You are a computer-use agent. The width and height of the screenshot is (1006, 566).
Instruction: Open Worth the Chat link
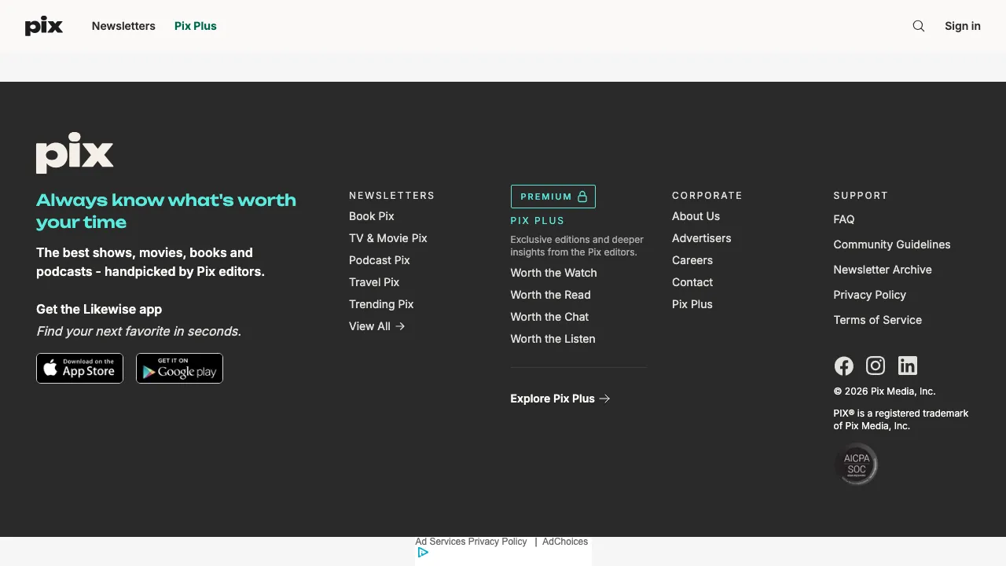coord(549,317)
